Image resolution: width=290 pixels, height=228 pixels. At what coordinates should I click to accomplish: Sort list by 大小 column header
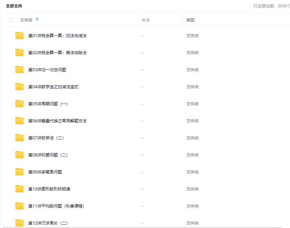coord(146,20)
